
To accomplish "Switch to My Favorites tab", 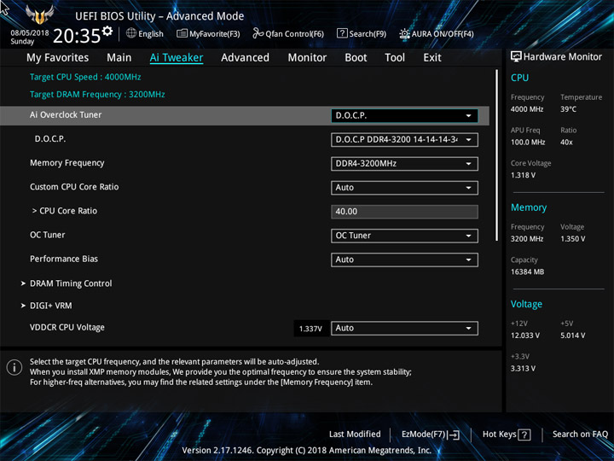I will (x=58, y=58).
